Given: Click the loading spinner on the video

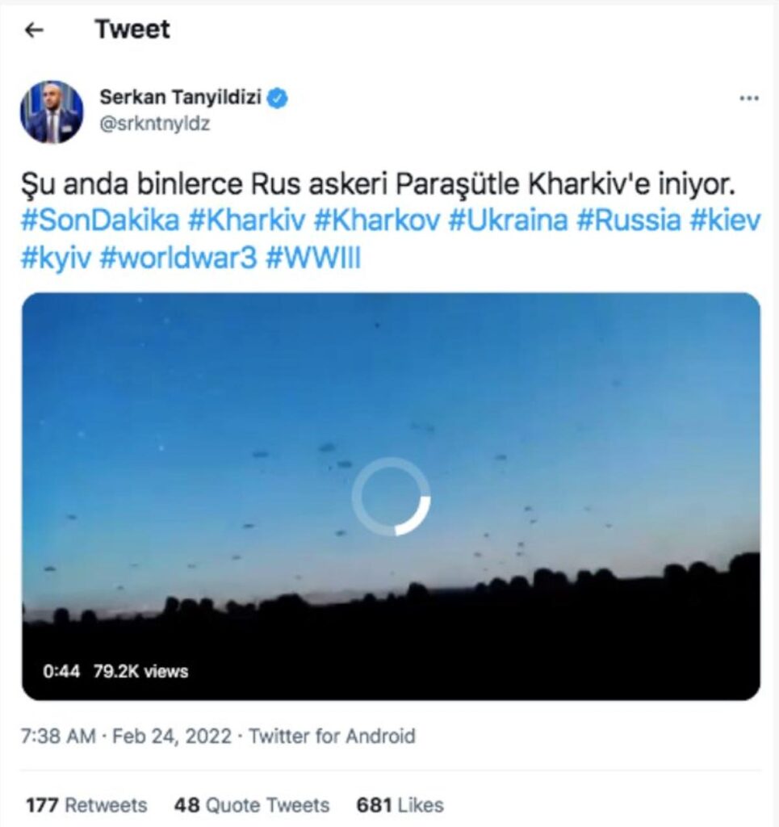Looking at the screenshot, I should click(391, 497).
